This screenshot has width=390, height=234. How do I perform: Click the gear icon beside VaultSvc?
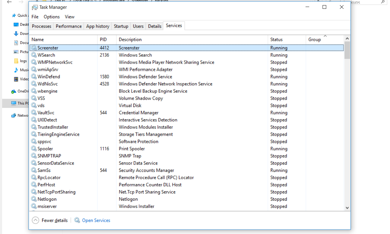point(34,113)
